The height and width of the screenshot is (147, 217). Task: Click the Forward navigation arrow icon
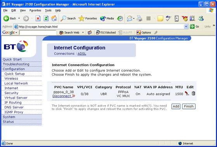[26, 19]
